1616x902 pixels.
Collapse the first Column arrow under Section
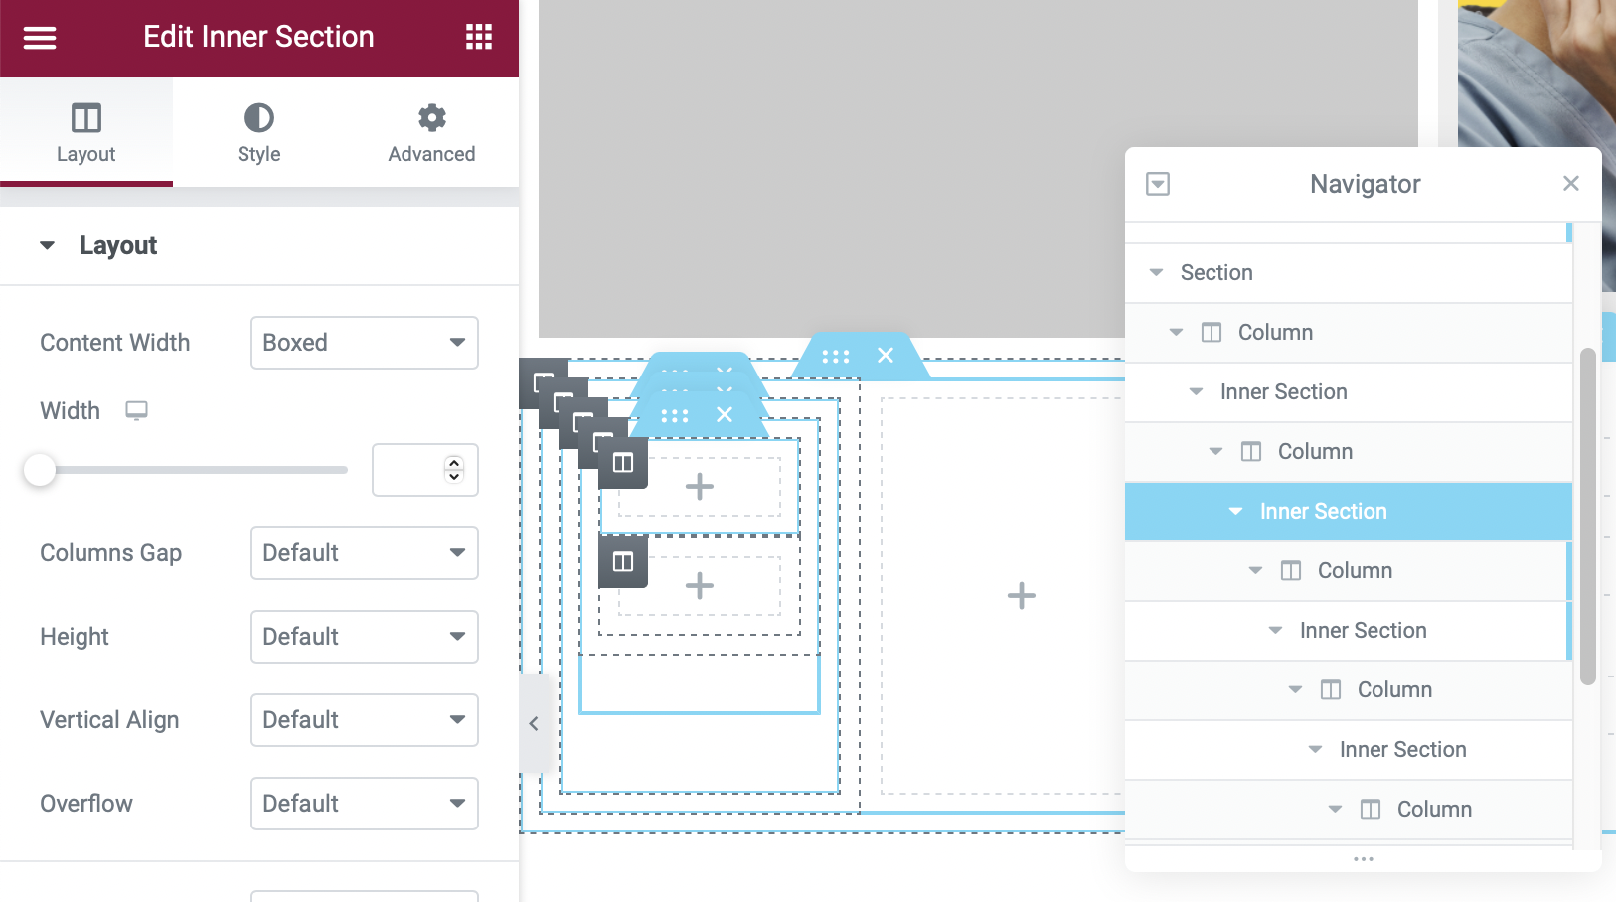coord(1176,333)
